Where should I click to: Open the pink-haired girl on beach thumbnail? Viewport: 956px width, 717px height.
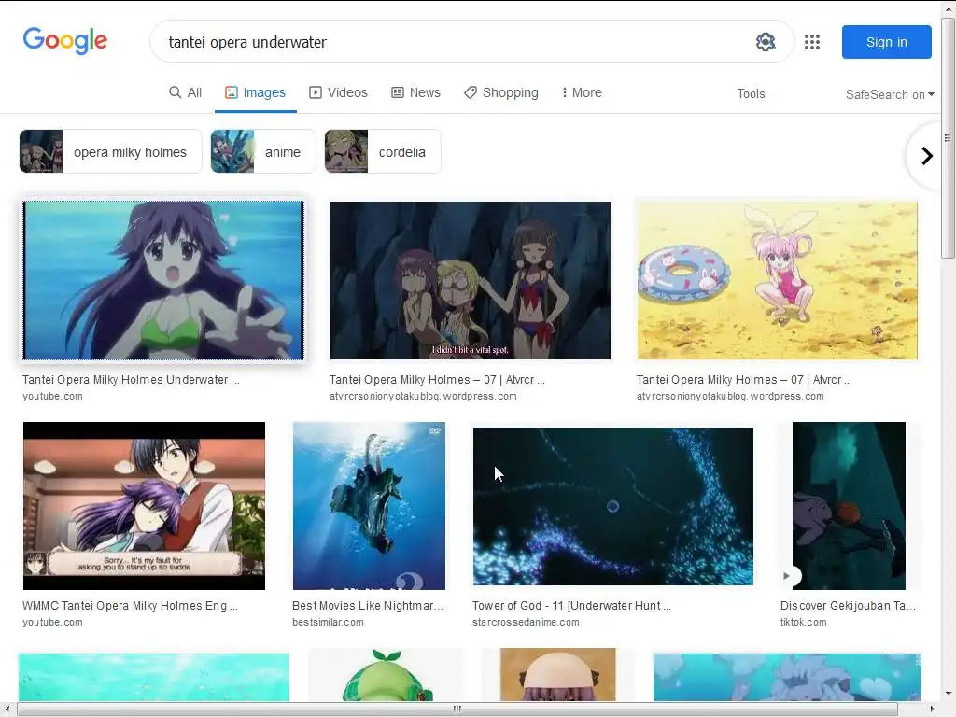point(778,280)
